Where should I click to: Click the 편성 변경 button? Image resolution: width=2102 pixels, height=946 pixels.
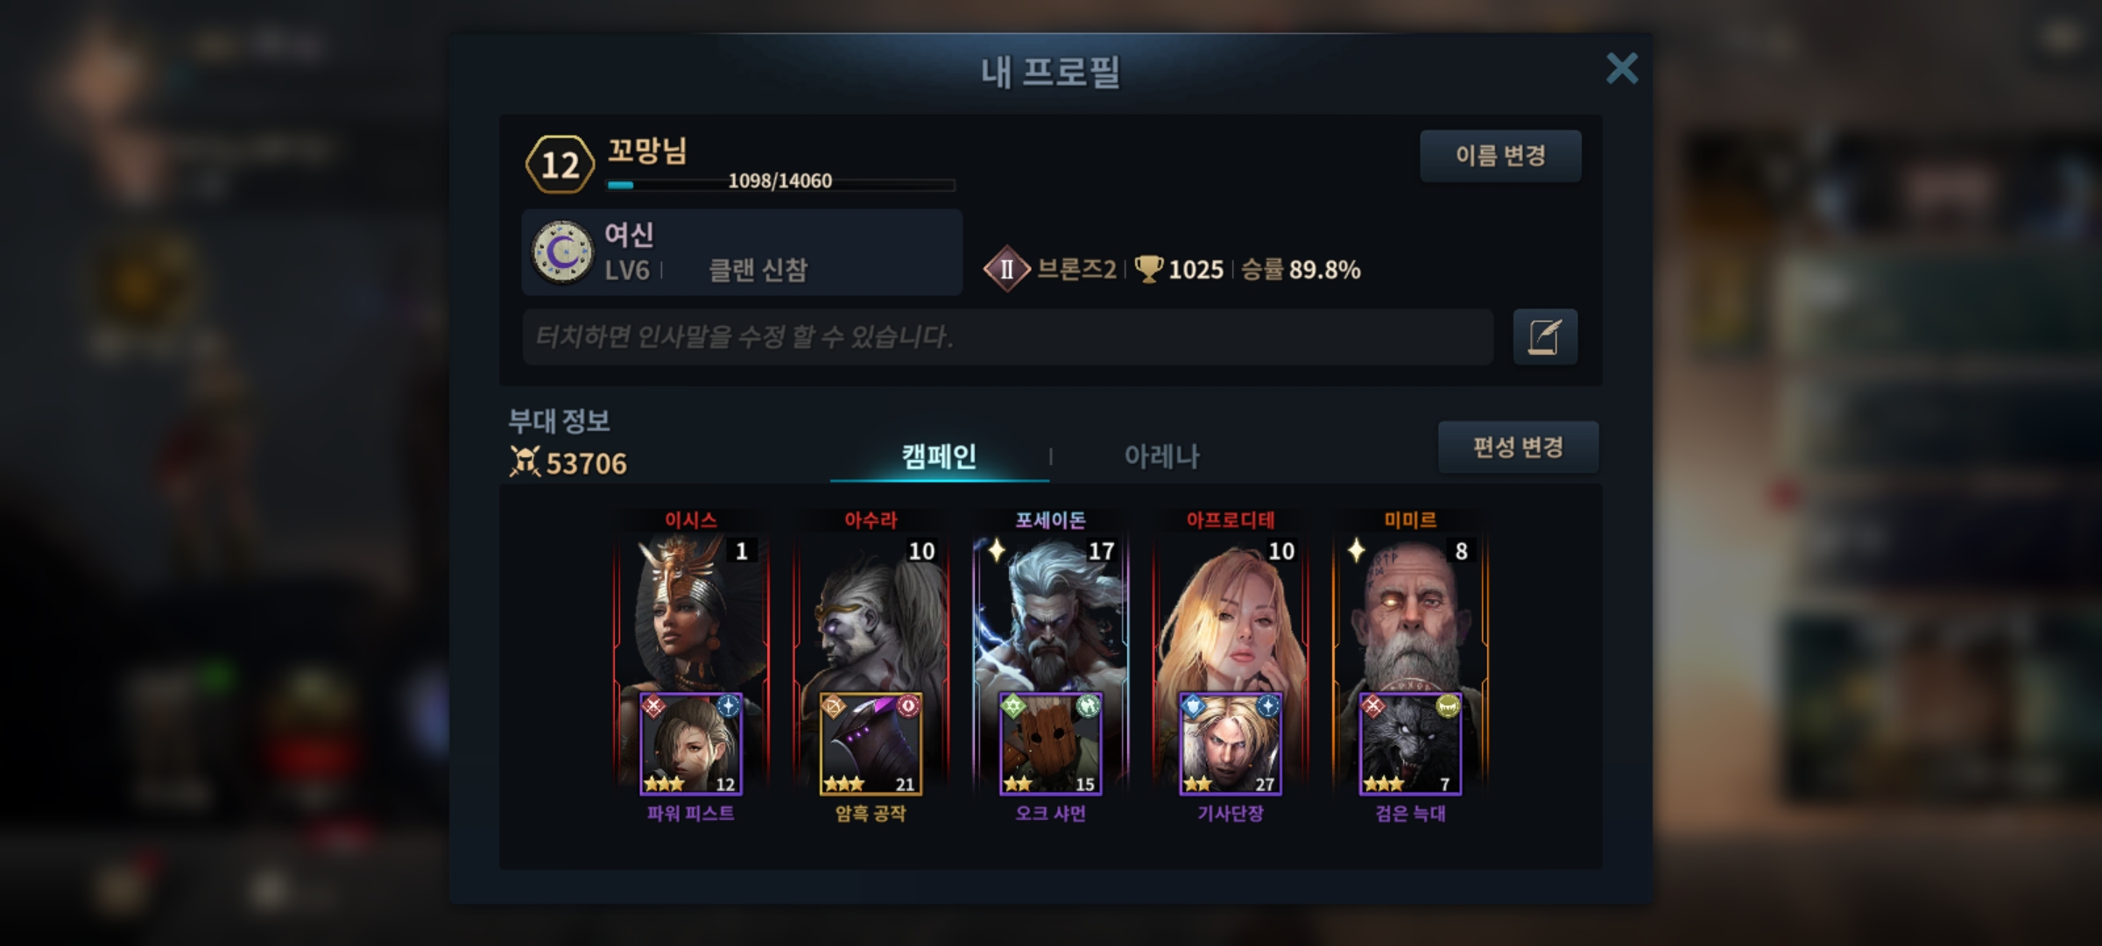[1518, 448]
